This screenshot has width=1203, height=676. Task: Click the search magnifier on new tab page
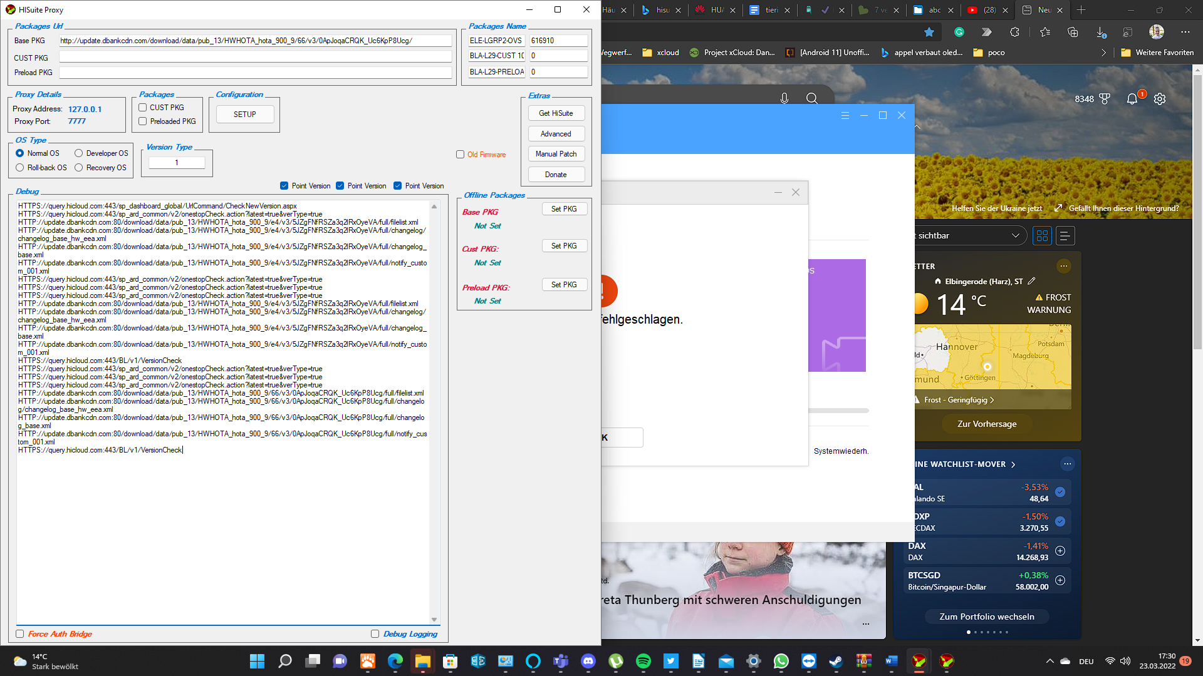click(812, 98)
